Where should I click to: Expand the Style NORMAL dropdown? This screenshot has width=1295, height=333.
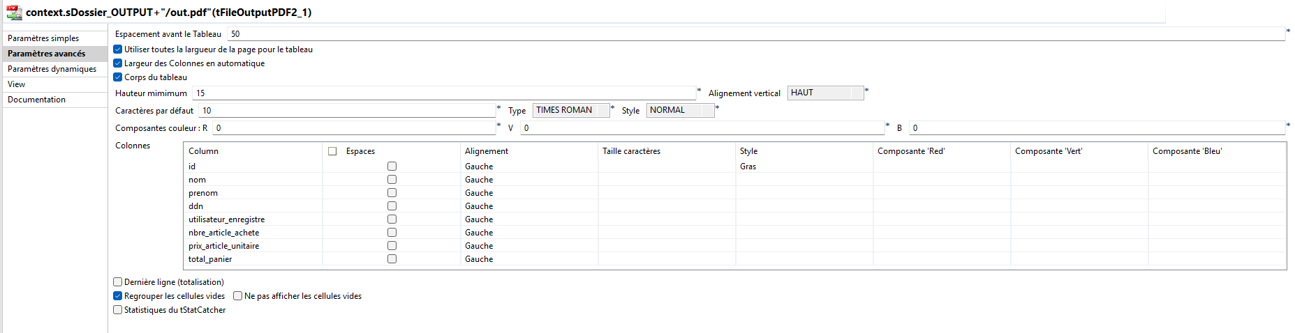[x=680, y=110]
